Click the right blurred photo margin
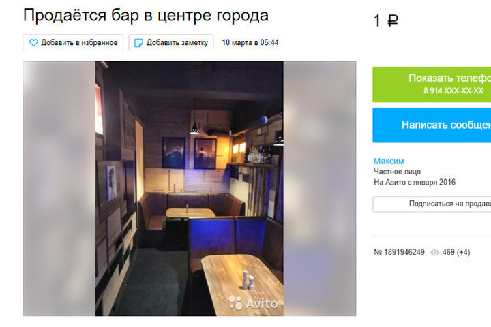 click(x=319, y=189)
